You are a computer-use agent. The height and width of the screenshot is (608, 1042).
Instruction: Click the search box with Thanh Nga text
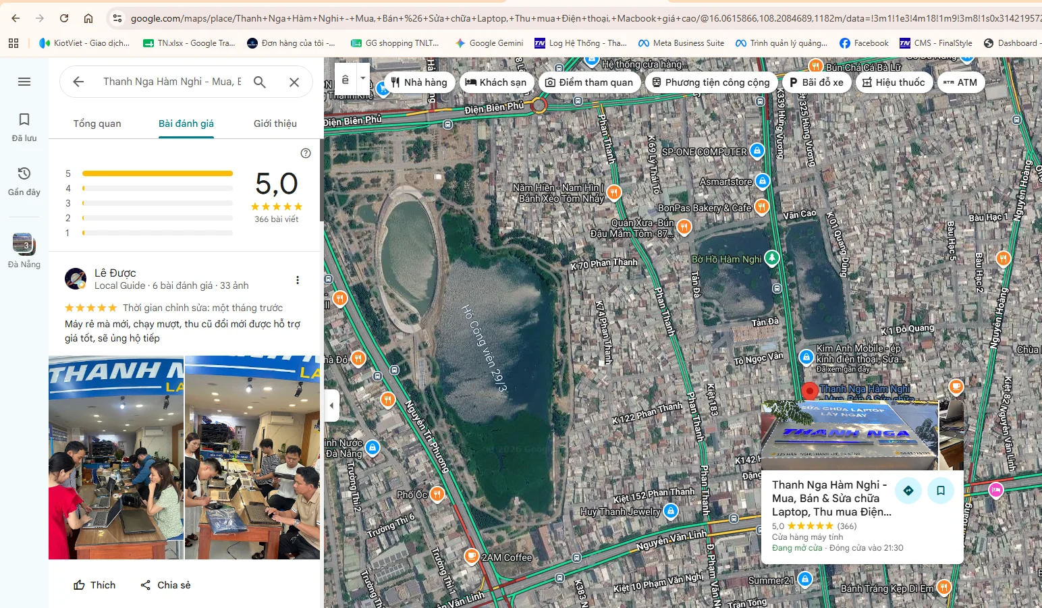pos(172,82)
